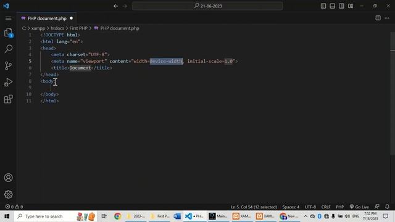Show hidden system tray icons
The image size is (395, 222).
306,216
